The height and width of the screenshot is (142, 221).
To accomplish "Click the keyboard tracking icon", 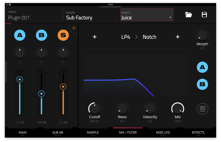I will [x=202, y=109].
